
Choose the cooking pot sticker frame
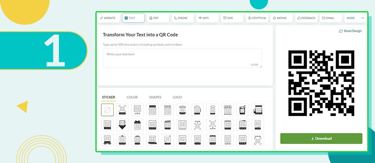click(x=183, y=110)
